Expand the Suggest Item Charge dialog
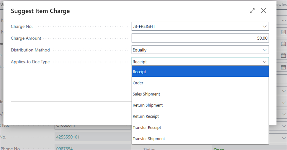 coord(252,11)
